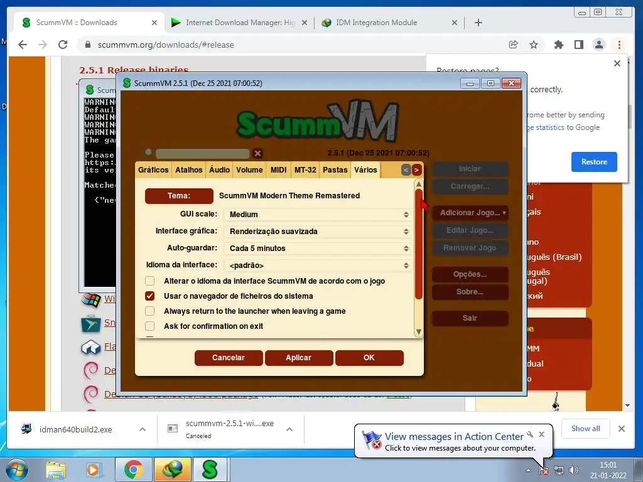
Task: Clear the ScummVM search field with X
Action: pos(257,154)
